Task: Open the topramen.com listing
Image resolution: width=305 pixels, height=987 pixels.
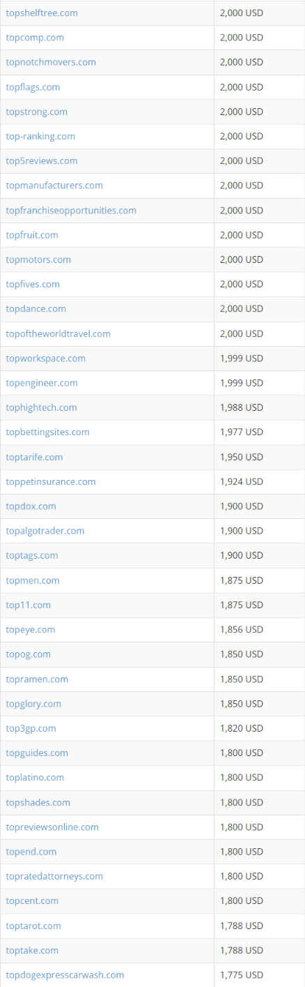Action: click(37, 679)
